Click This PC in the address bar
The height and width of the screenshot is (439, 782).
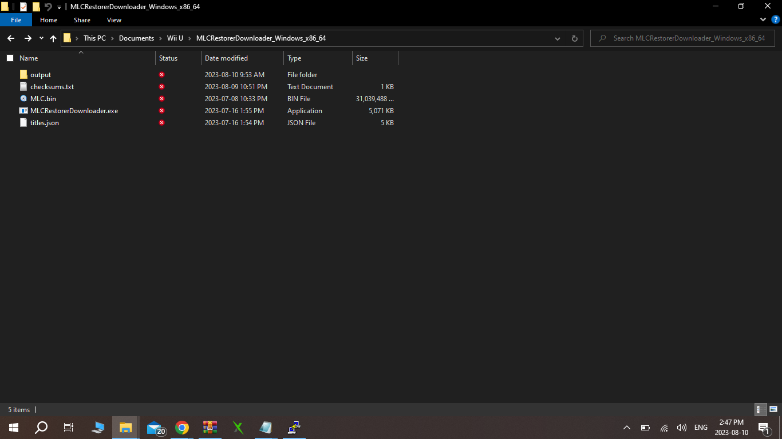[x=94, y=38]
